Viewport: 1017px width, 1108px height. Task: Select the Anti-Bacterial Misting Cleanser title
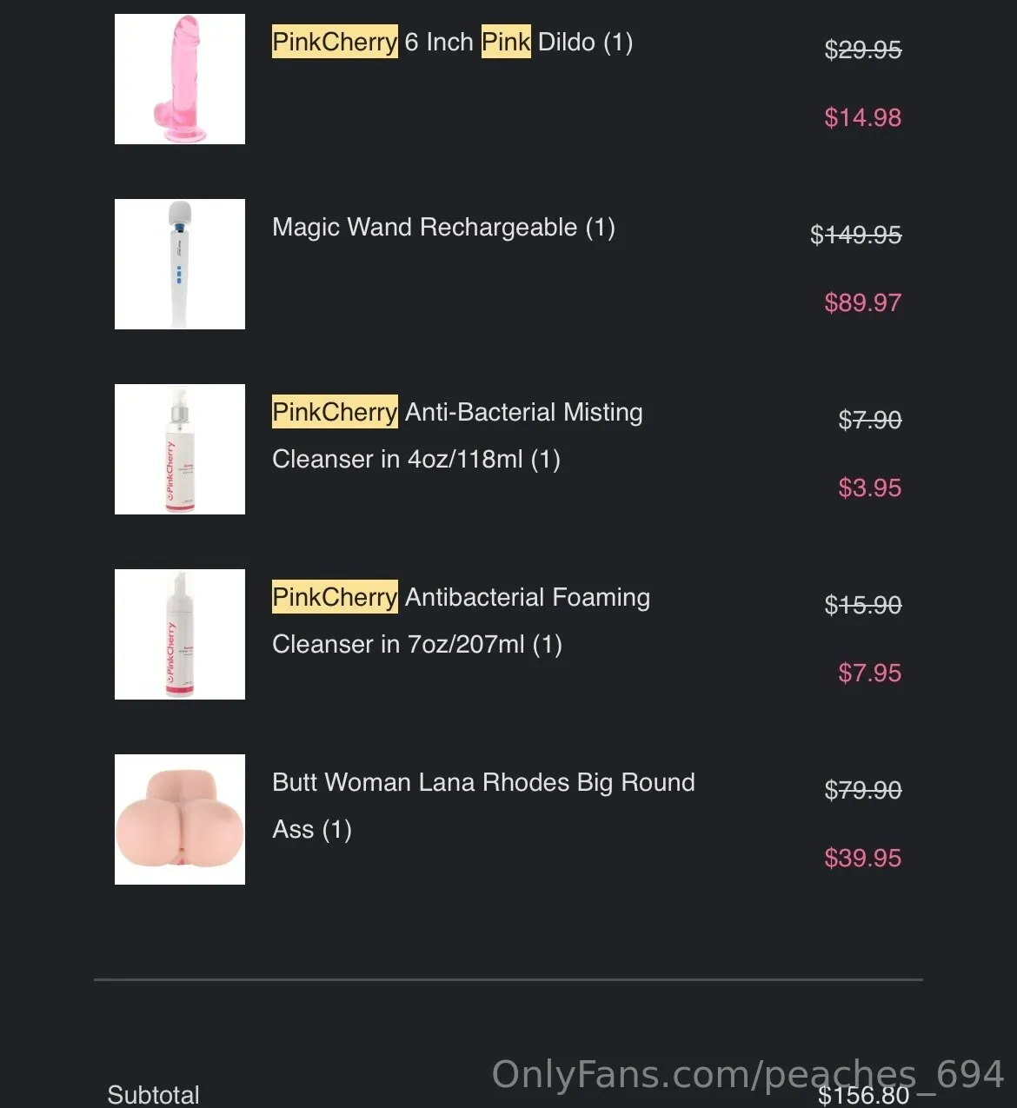[x=457, y=435]
